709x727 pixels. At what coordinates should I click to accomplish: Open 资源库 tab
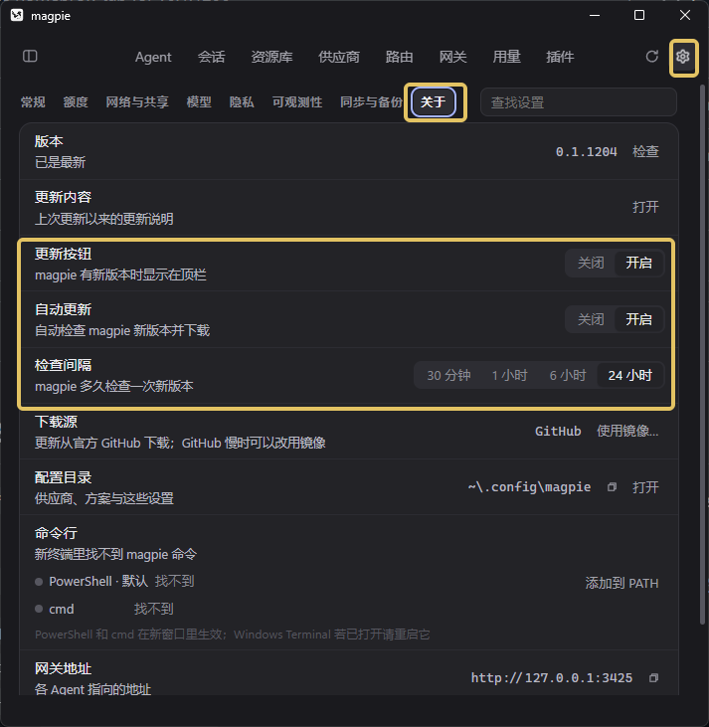coord(271,57)
